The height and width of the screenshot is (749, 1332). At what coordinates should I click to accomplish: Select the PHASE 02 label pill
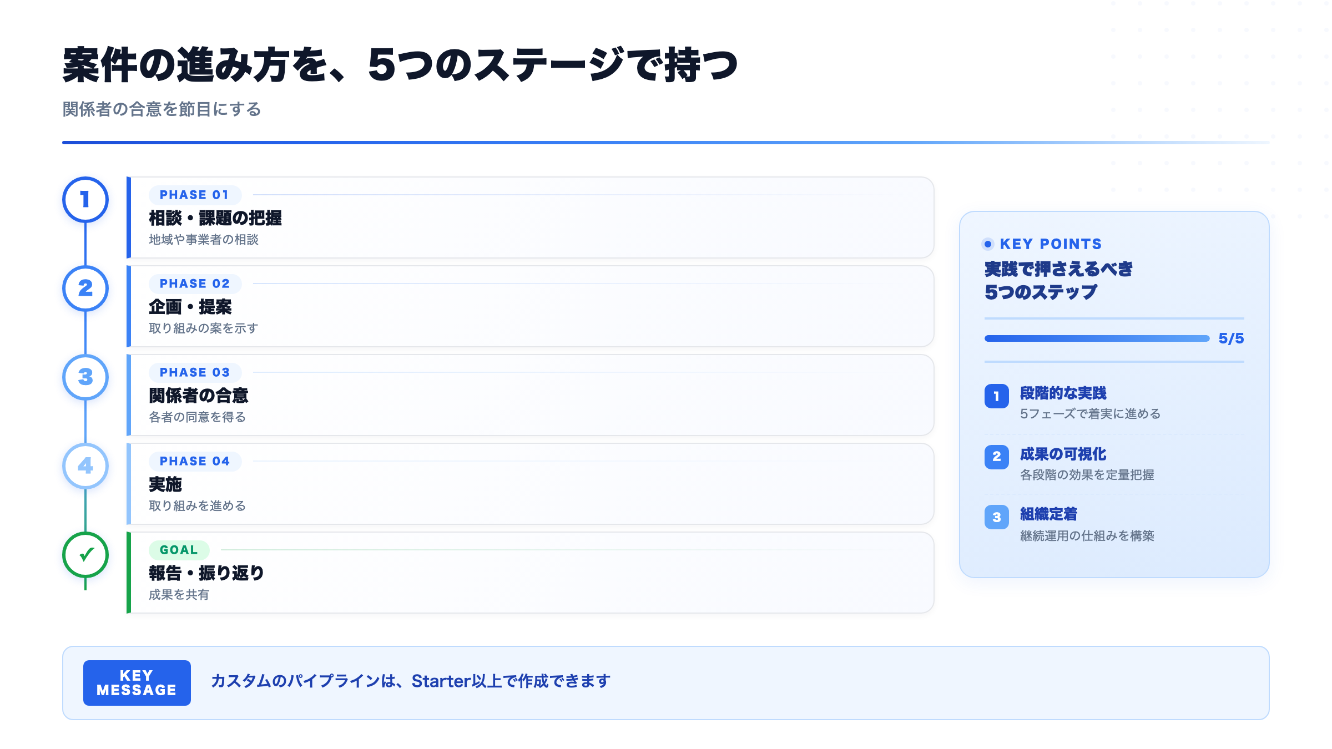[195, 284]
